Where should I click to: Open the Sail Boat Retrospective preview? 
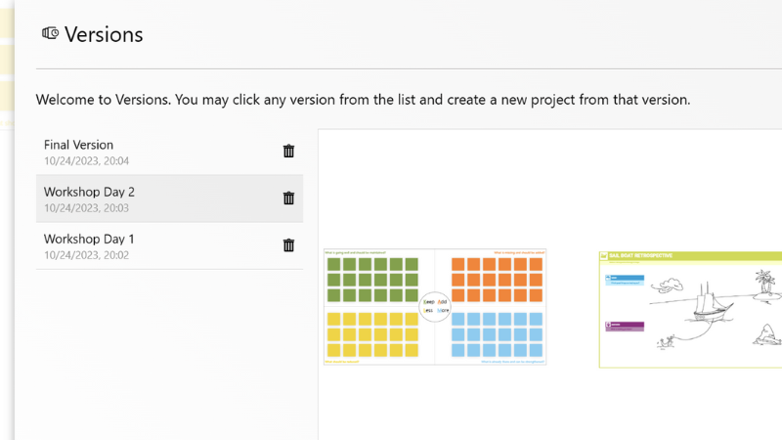pyautogui.click(x=690, y=309)
